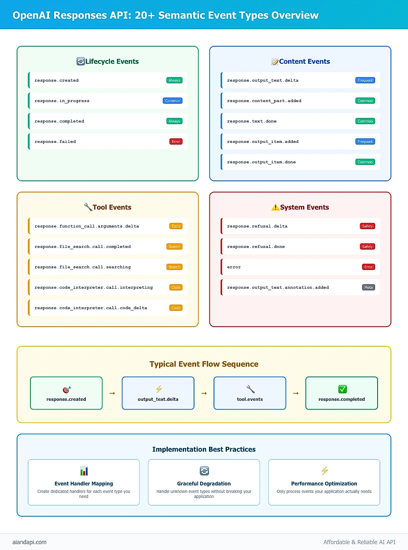The image size is (408, 550).
Task: Click the Tool Events wrench icon
Action: coord(88,207)
